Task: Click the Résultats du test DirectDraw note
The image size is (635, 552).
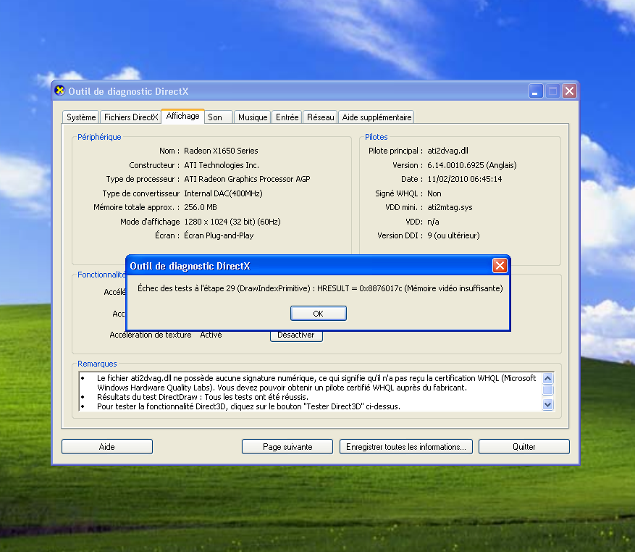Action: [x=203, y=397]
